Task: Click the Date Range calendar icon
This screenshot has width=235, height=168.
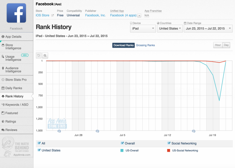Action: click(185, 23)
